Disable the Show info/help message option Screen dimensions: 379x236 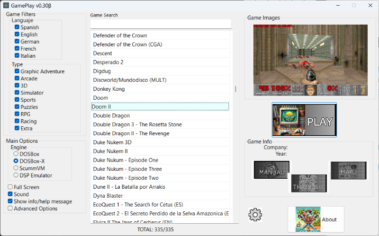click(10, 201)
